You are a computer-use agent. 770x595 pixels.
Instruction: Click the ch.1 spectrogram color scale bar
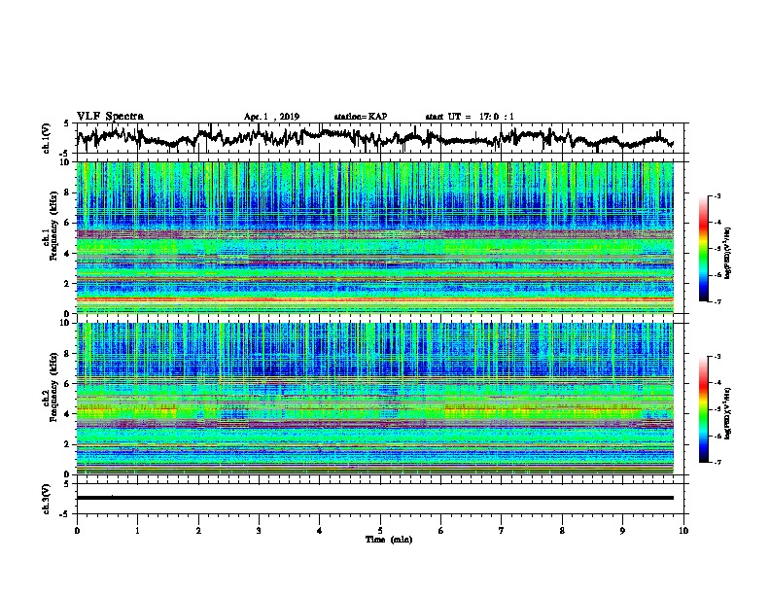704,249
